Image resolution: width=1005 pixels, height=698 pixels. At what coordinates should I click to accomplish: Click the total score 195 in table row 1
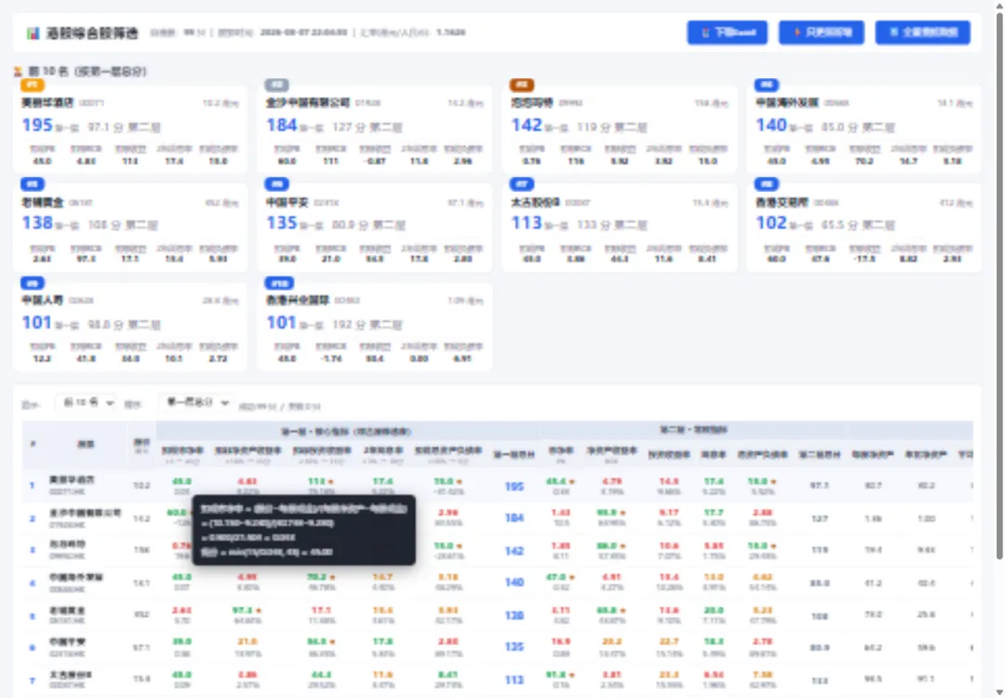514,487
